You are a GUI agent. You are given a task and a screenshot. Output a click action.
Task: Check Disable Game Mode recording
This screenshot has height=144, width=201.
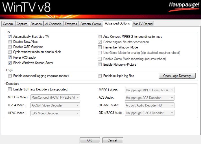click(x=100, y=59)
